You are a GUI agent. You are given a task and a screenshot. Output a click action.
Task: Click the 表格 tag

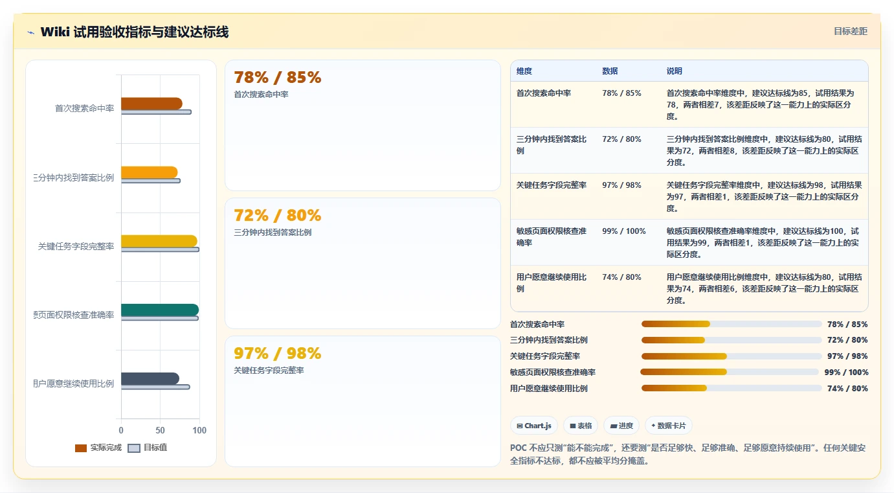[581, 426]
